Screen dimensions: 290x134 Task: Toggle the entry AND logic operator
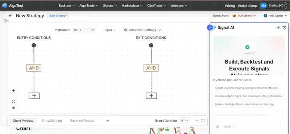pos(34,68)
